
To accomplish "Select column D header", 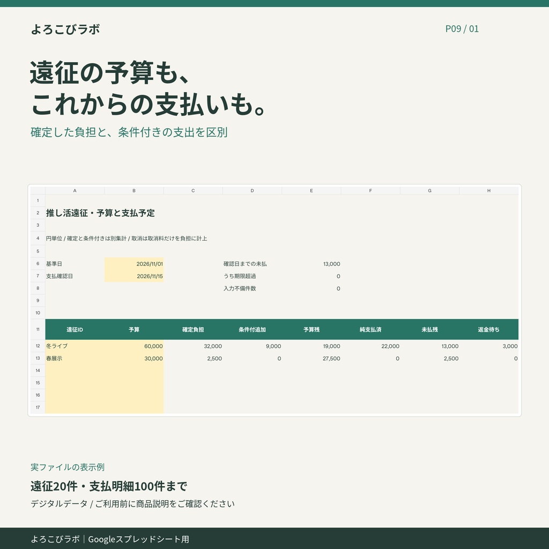I will [x=252, y=191].
